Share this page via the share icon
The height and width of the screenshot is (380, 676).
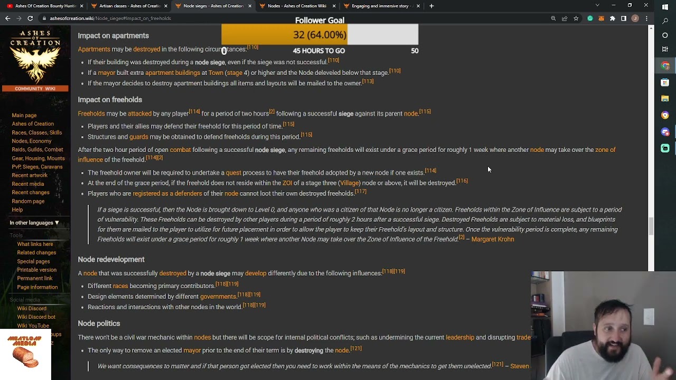565,18
